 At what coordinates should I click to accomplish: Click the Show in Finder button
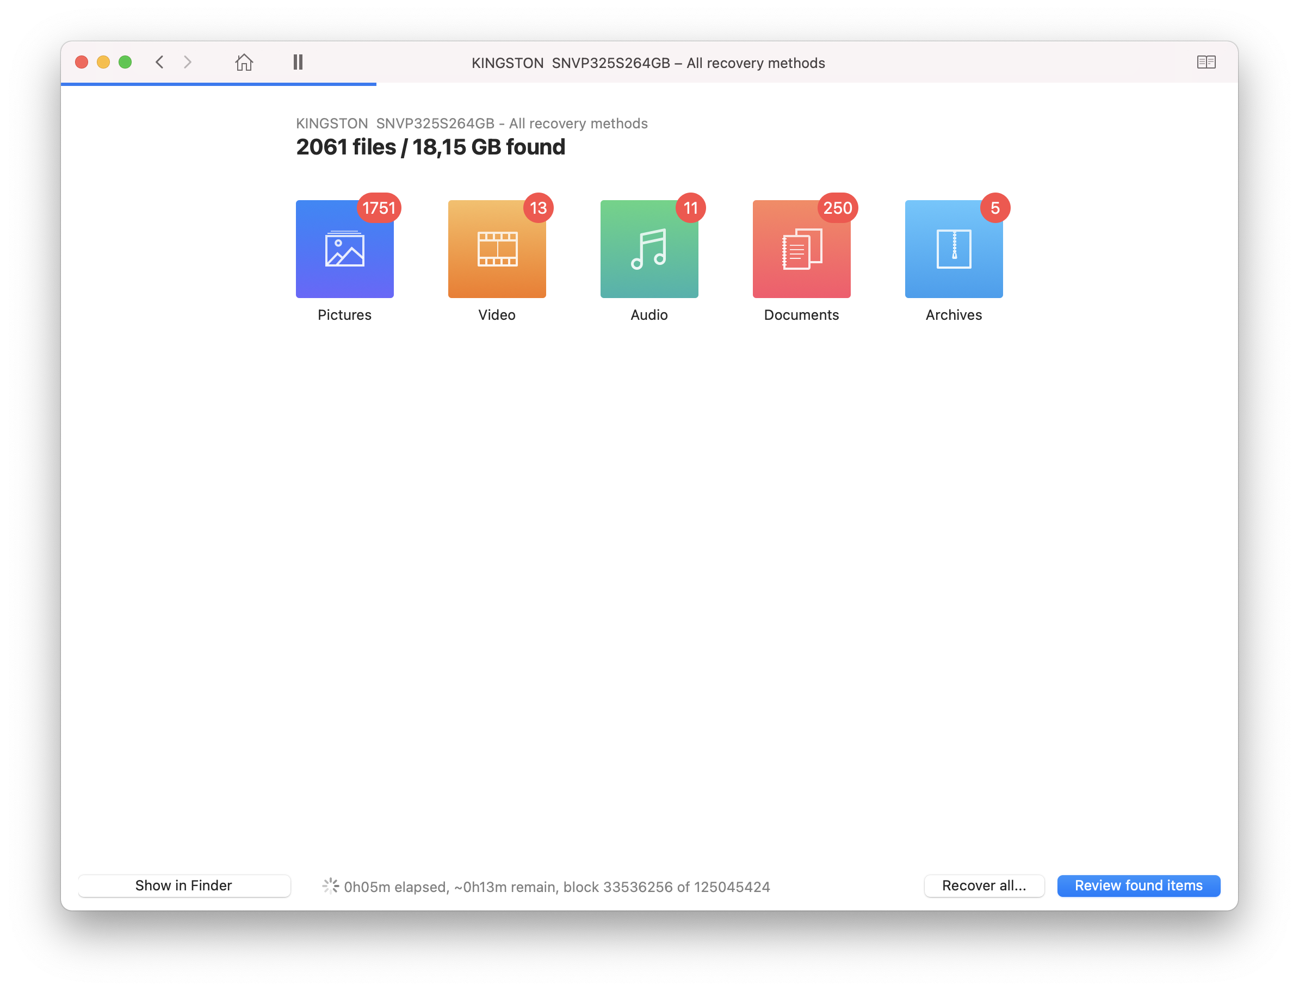point(184,885)
